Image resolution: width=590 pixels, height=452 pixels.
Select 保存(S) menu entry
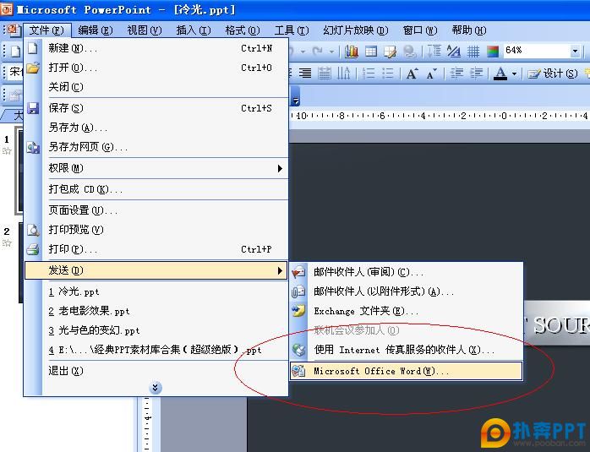click(156, 108)
